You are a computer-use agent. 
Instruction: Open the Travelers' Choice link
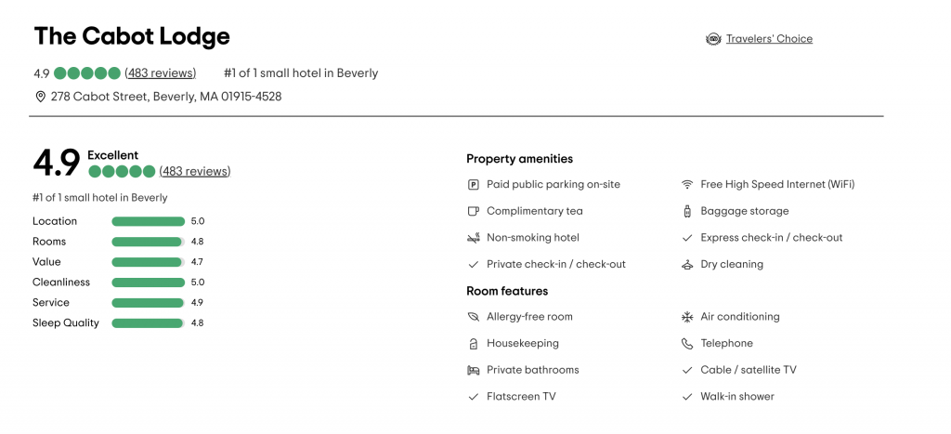tap(769, 39)
